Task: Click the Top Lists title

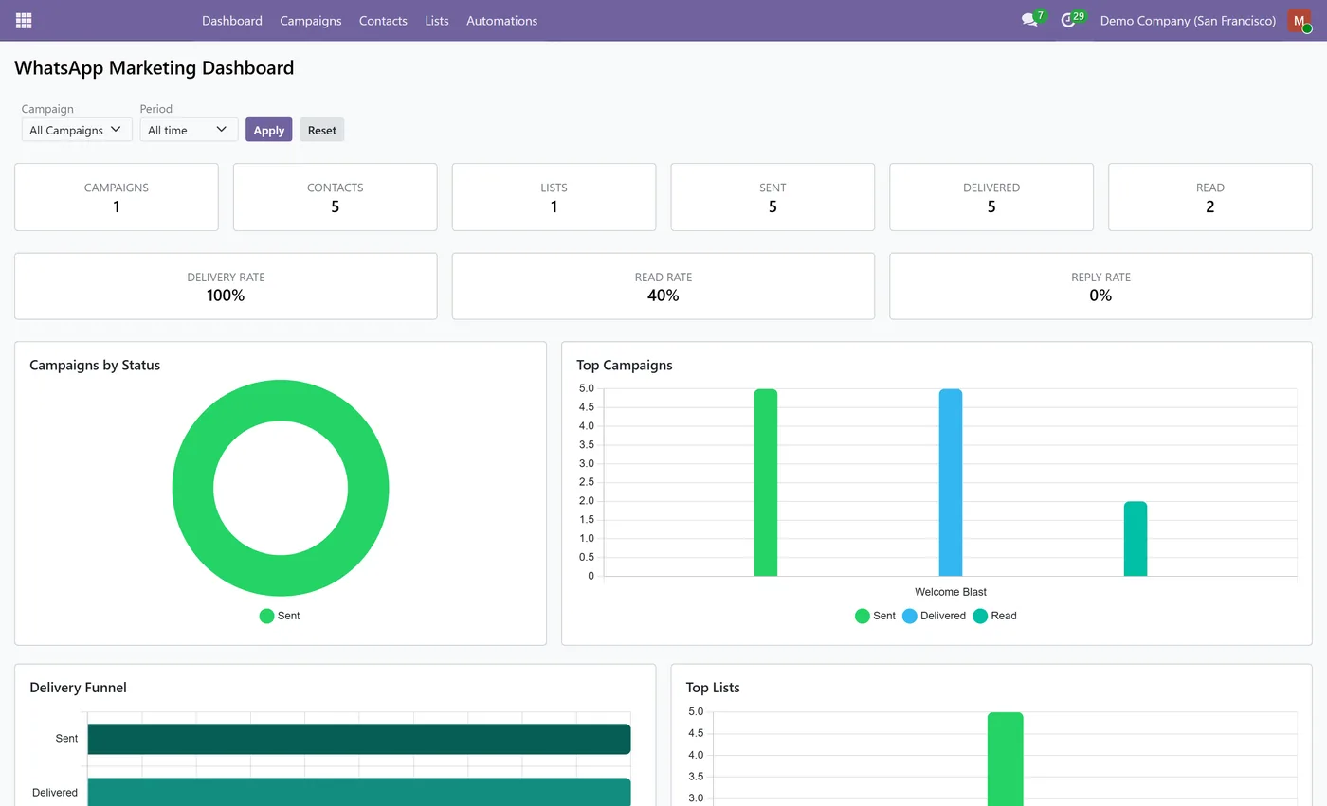Action: click(x=713, y=688)
